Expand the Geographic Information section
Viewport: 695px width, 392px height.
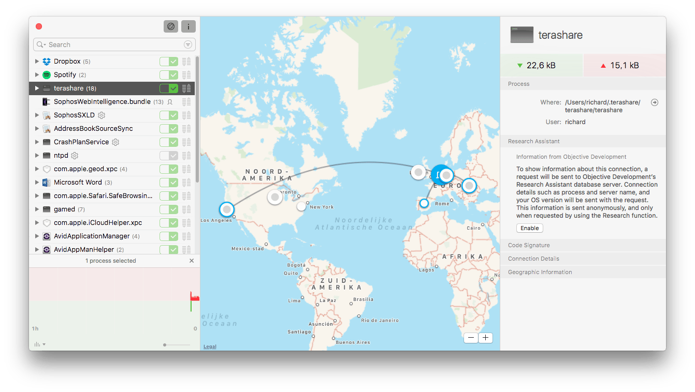click(583, 272)
